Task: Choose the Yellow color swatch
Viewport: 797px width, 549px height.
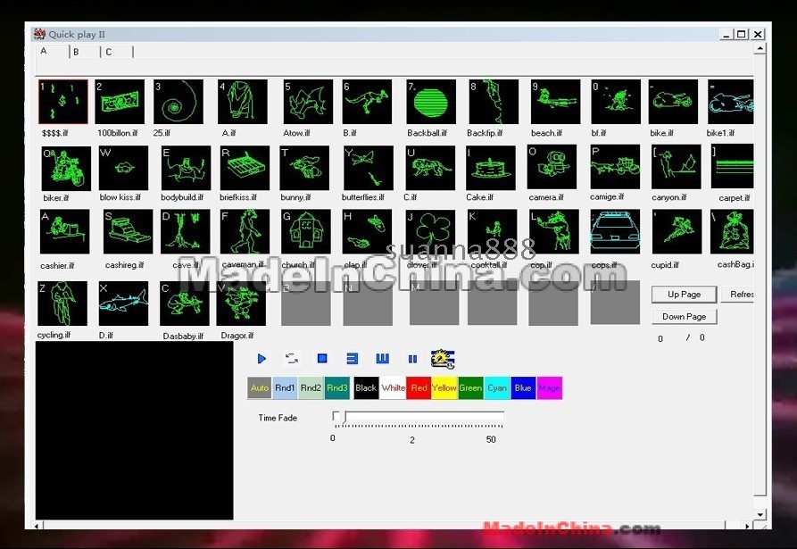Action: (x=444, y=387)
